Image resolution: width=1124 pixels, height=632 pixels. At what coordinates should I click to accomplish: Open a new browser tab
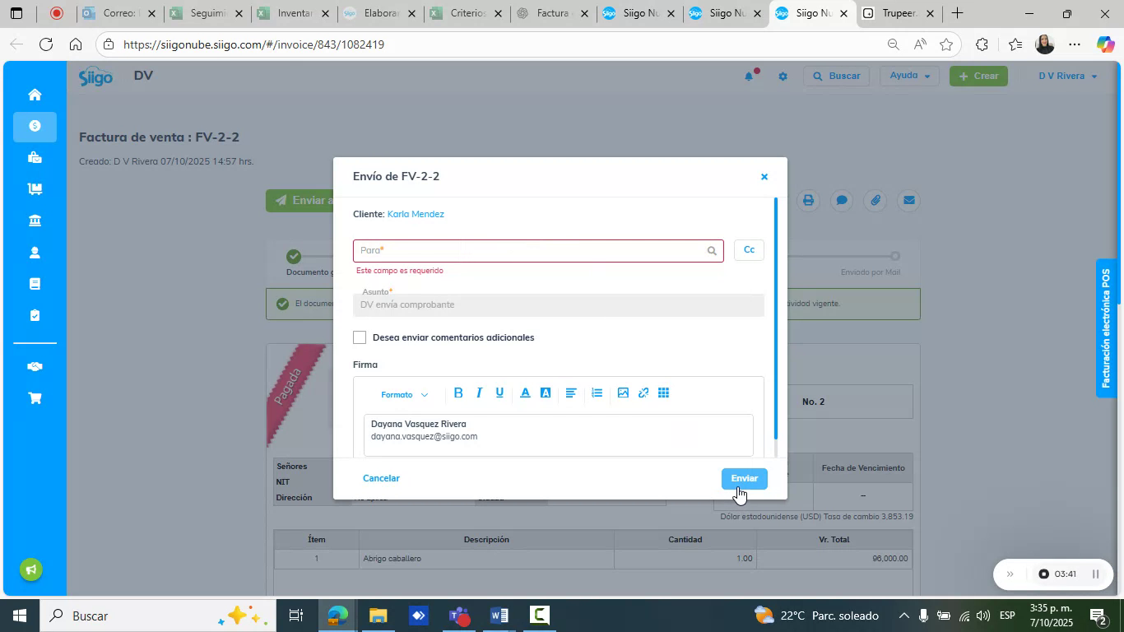(957, 13)
